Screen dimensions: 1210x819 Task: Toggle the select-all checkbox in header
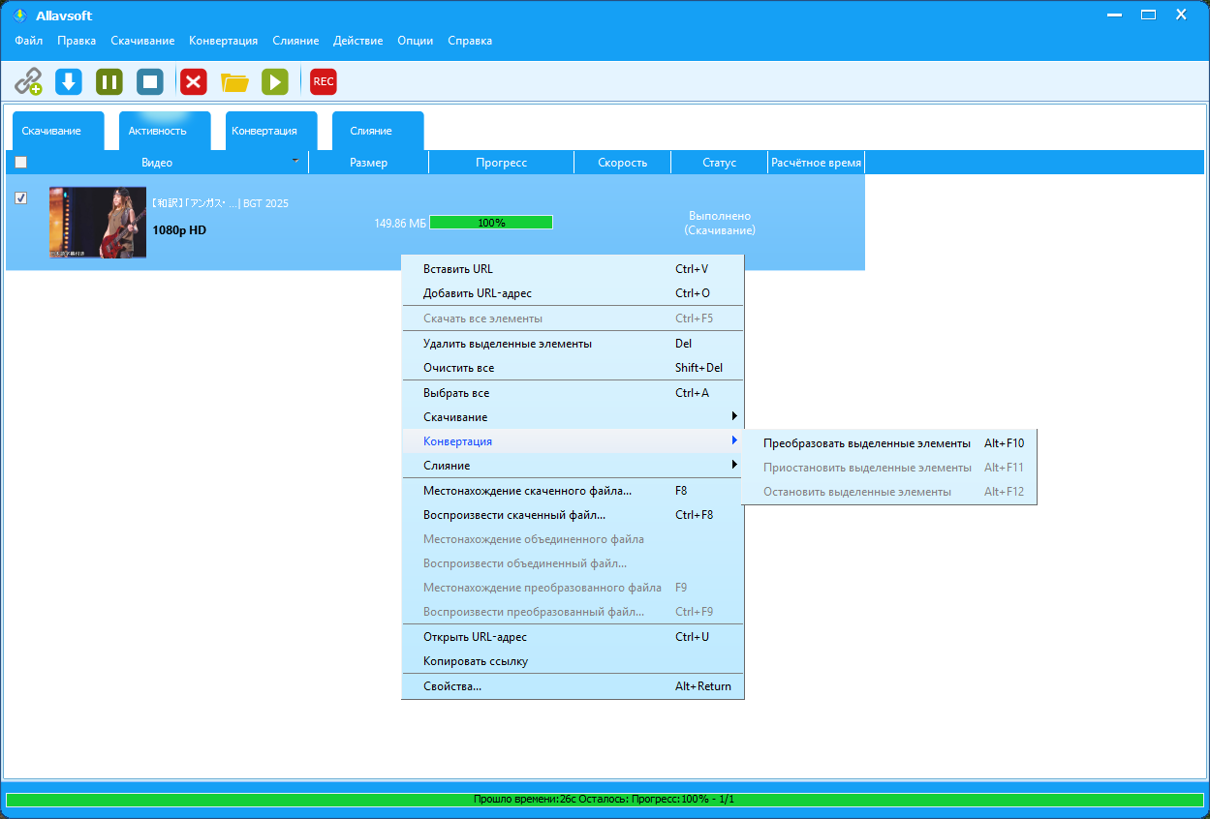point(21,163)
